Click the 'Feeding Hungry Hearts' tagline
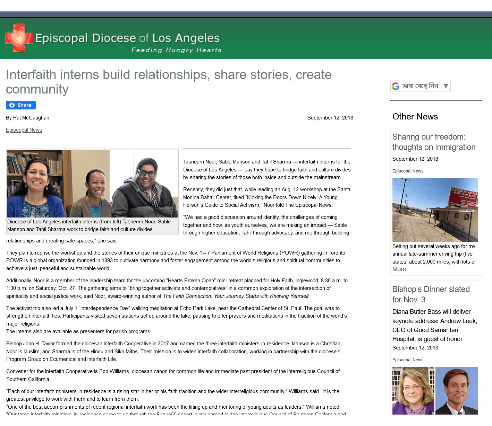 tap(176, 50)
